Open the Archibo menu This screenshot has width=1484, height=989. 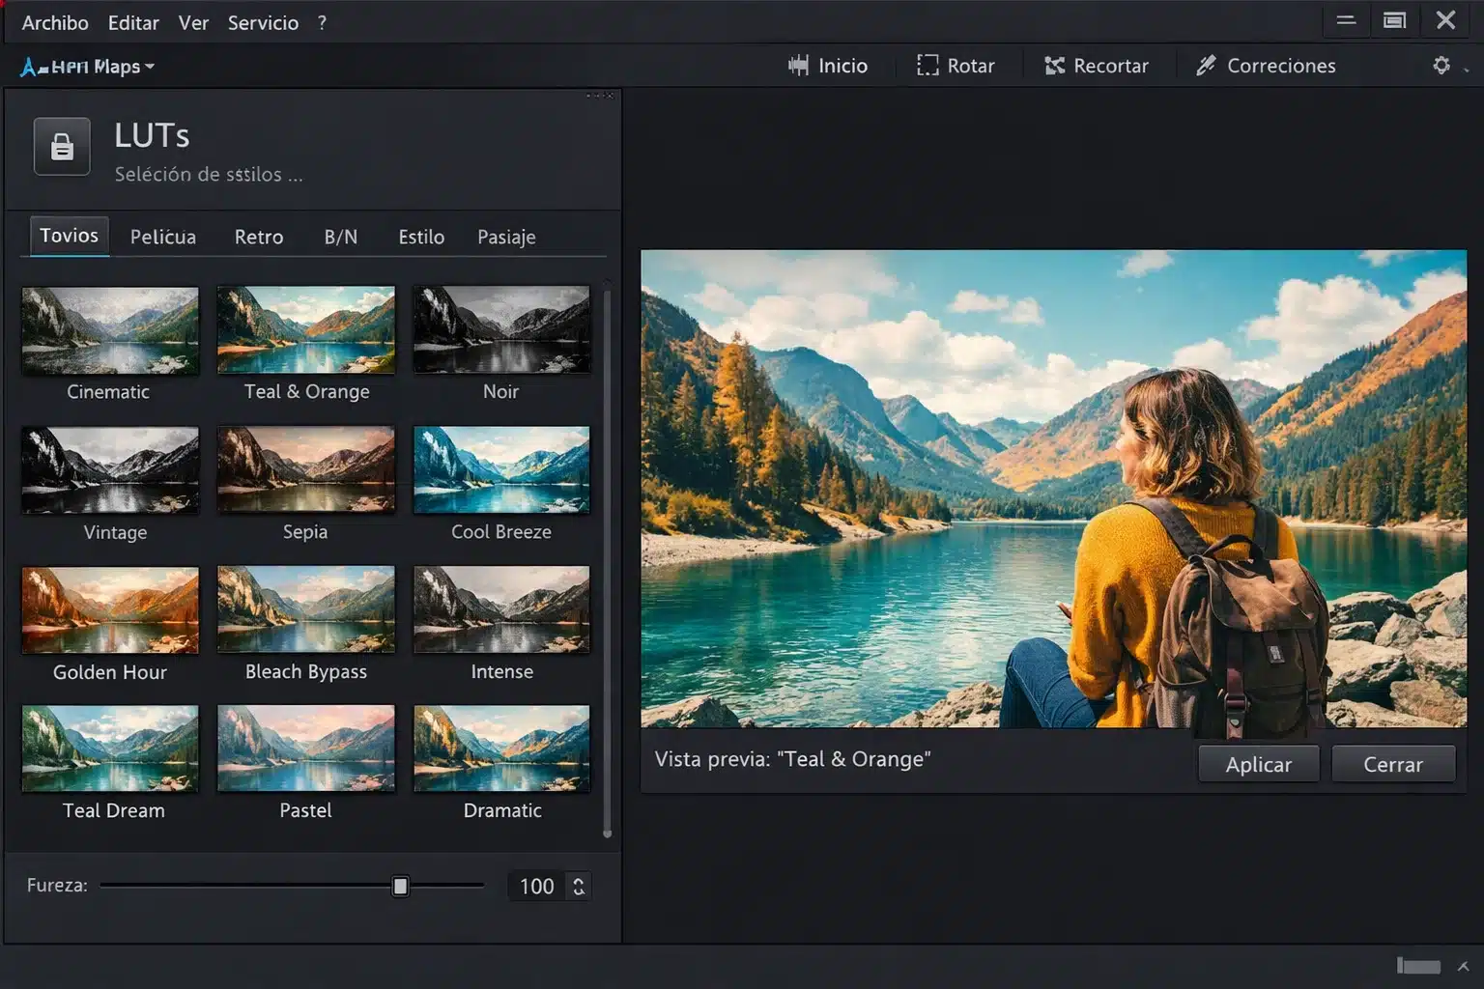coord(55,22)
